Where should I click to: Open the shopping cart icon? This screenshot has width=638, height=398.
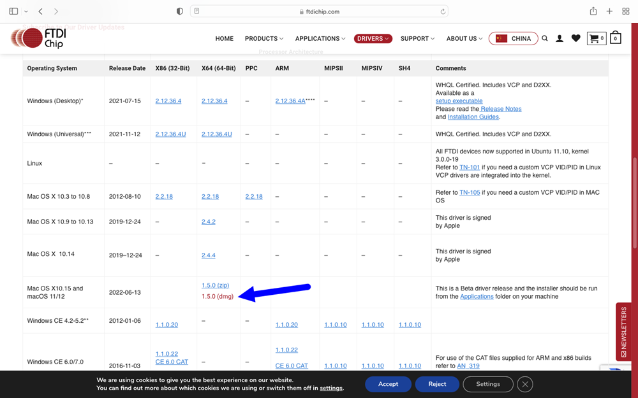(x=597, y=39)
